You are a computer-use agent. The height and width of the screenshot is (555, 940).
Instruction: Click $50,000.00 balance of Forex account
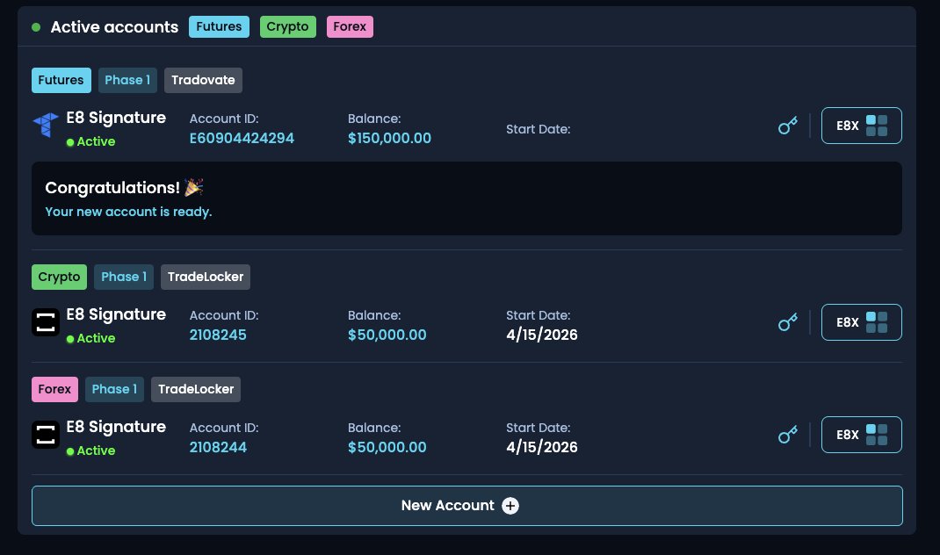(387, 447)
